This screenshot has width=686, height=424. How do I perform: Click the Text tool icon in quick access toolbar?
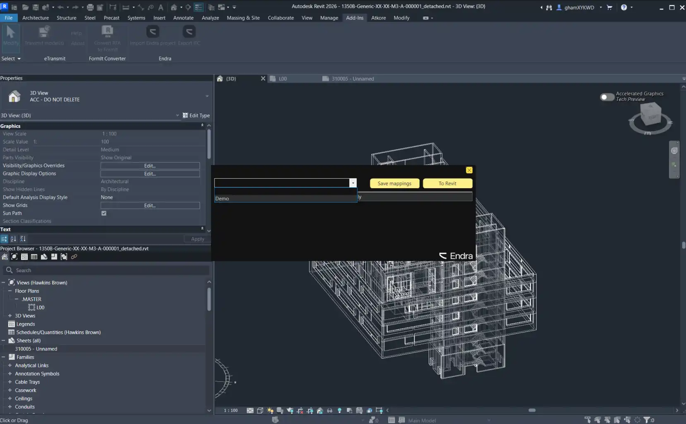tap(161, 7)
